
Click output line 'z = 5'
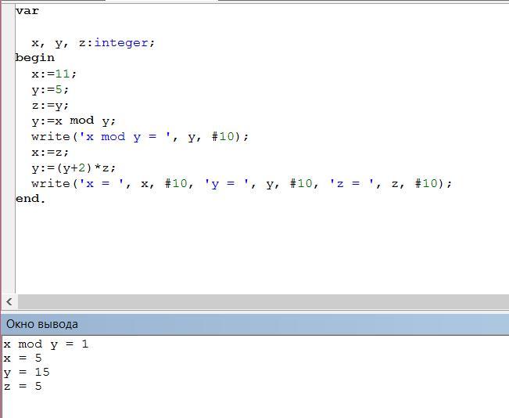(x=23, y=387)
